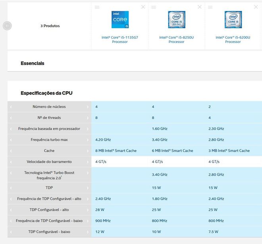This screenshot has width=262, height=244.
Task: Click right chevron on the plain TDP row
Action: [88, 188]
